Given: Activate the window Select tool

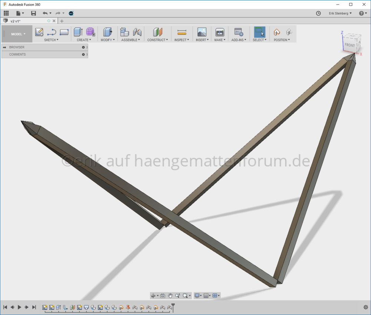Looking at the screenshot, I should pos(259,32).
